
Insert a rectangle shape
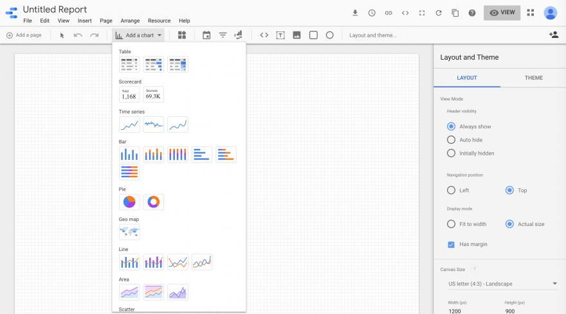[313, 35]
